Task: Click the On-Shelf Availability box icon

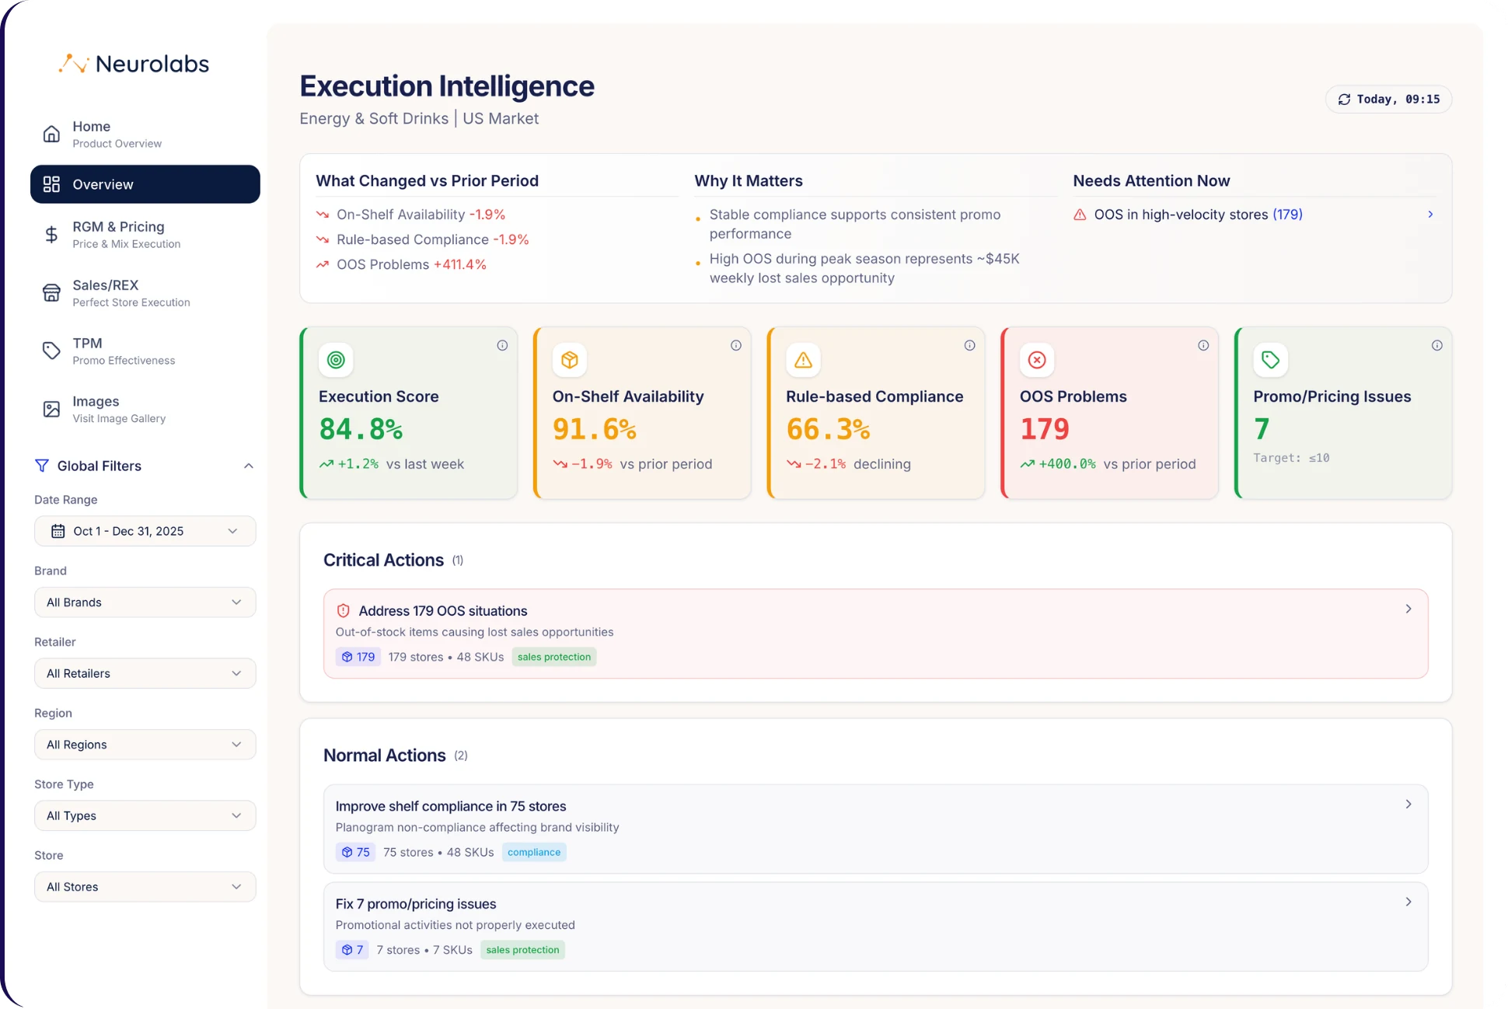Action: click(570, 360)
